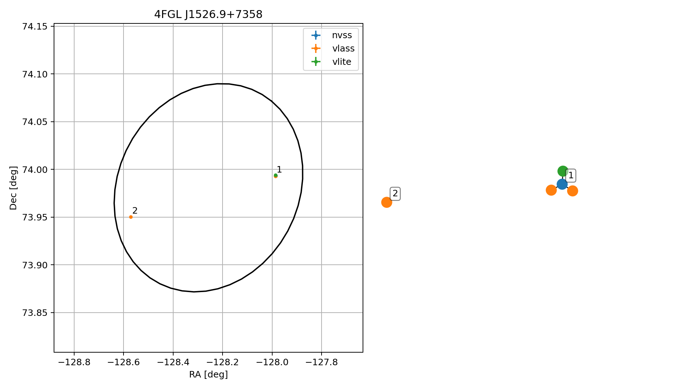Click the Dec [deg] axis label
This screenshot has height=389, width=691.
click(13, 188)
